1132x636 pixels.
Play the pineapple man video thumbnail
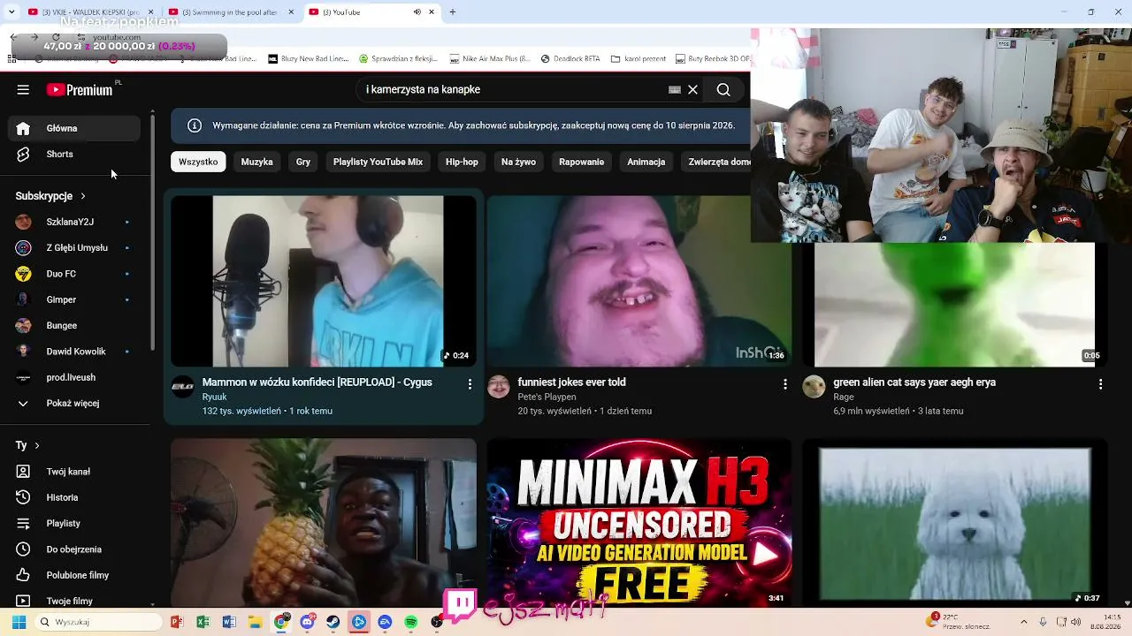pos(324,522)
